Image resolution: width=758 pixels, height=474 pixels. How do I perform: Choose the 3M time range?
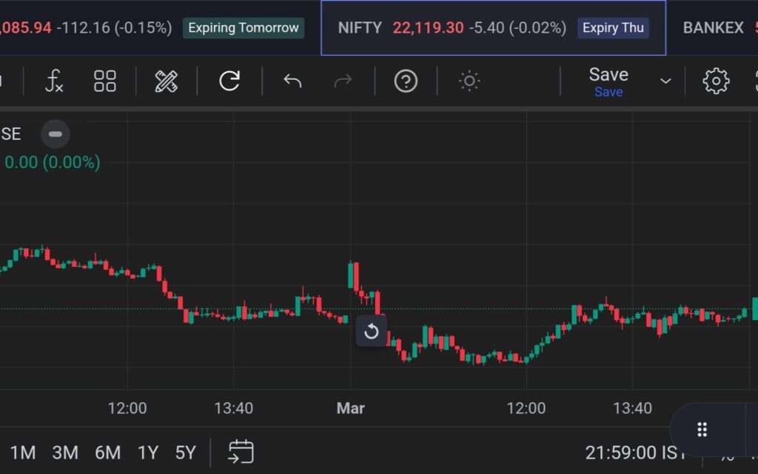click(x=65, y=453)
